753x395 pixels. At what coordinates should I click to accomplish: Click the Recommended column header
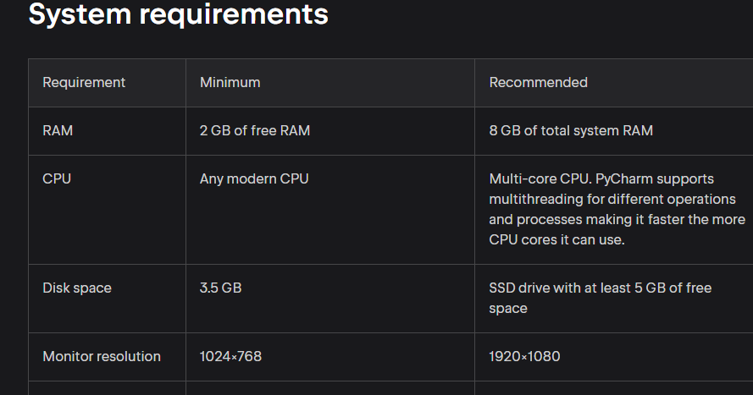point(538,83)
